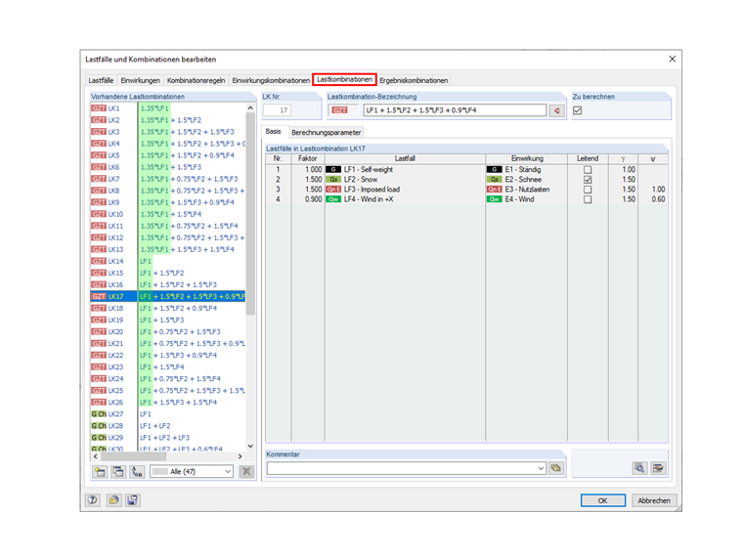Switch to the Ergebniskombinationen tab
This screenshot has width=743, height=557.
pos(414,80)
